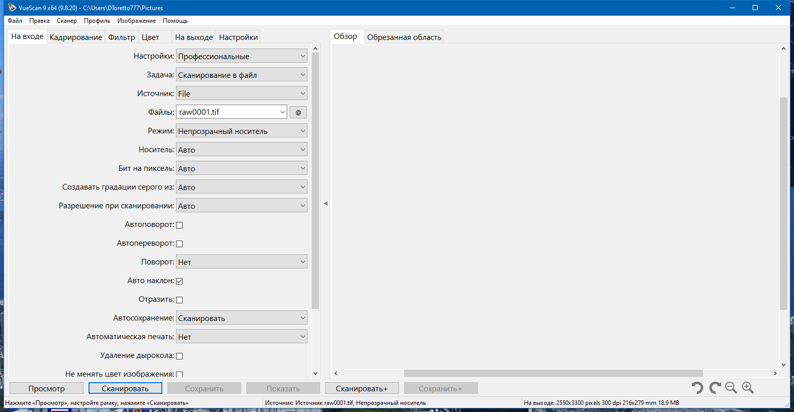Switch to the Фильтр tab
This screenshot has width=794, height=412.
pos(121,37)
